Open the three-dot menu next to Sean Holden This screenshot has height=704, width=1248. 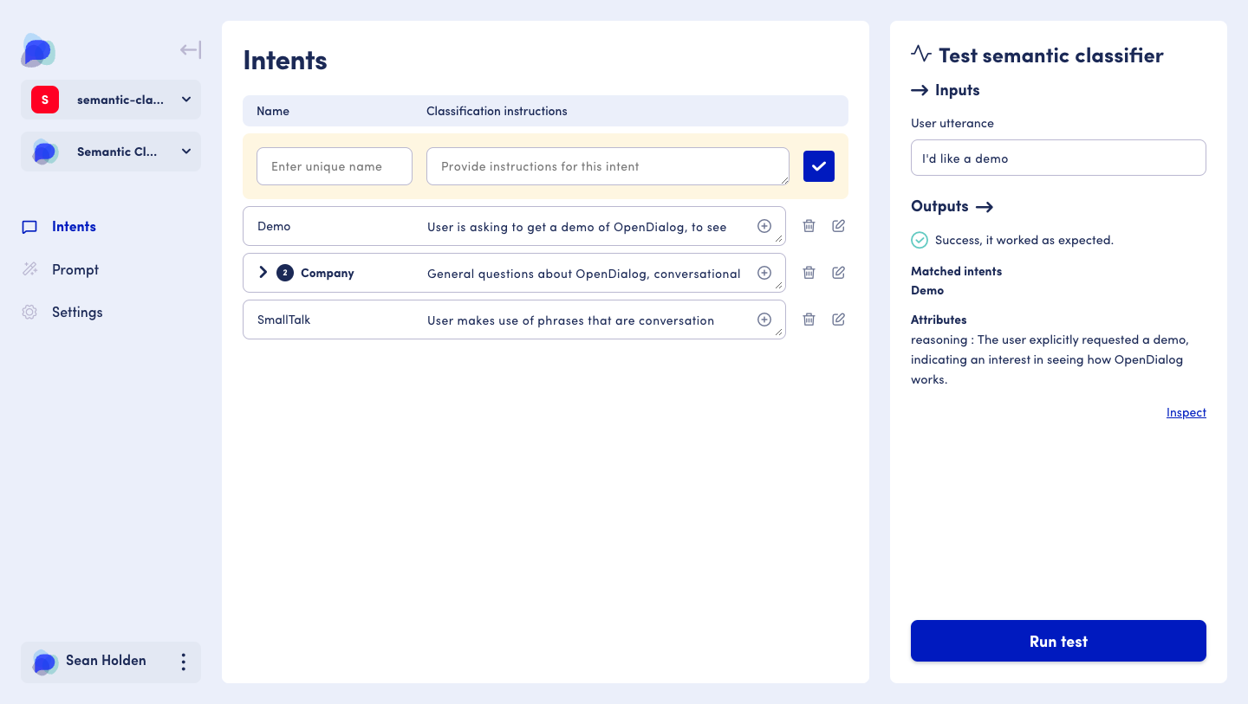pos(183,662)
